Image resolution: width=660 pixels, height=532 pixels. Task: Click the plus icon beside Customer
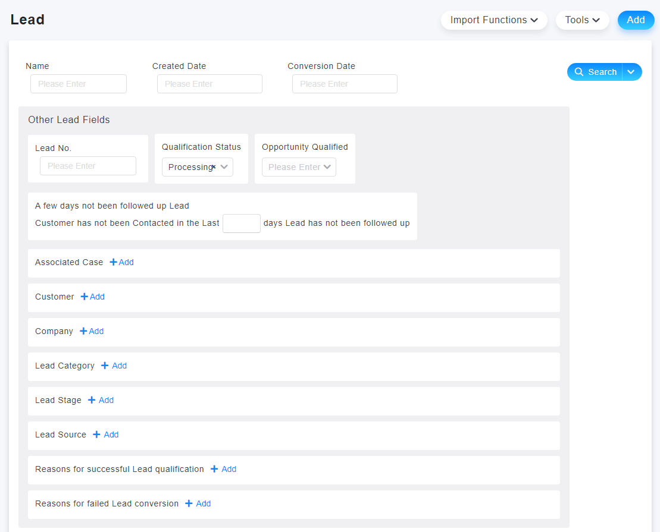pos(85,297)
